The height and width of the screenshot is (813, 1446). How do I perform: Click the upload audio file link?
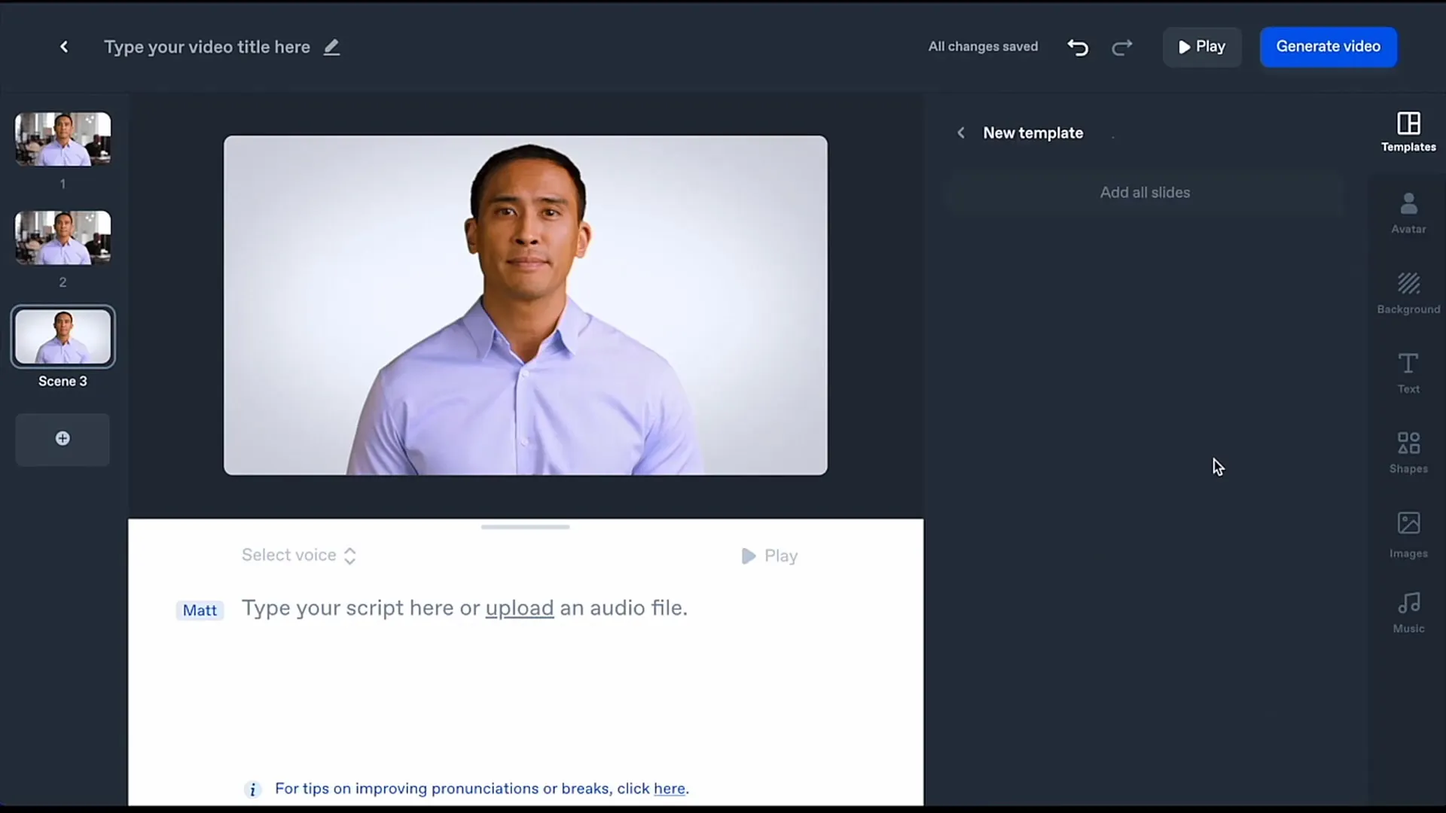(x=518, y=607)
